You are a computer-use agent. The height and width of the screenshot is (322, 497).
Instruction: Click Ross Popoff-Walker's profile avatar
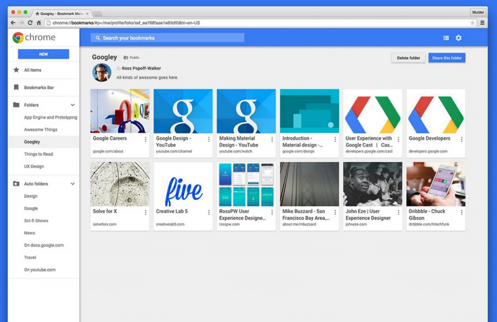tap(102, 73)
